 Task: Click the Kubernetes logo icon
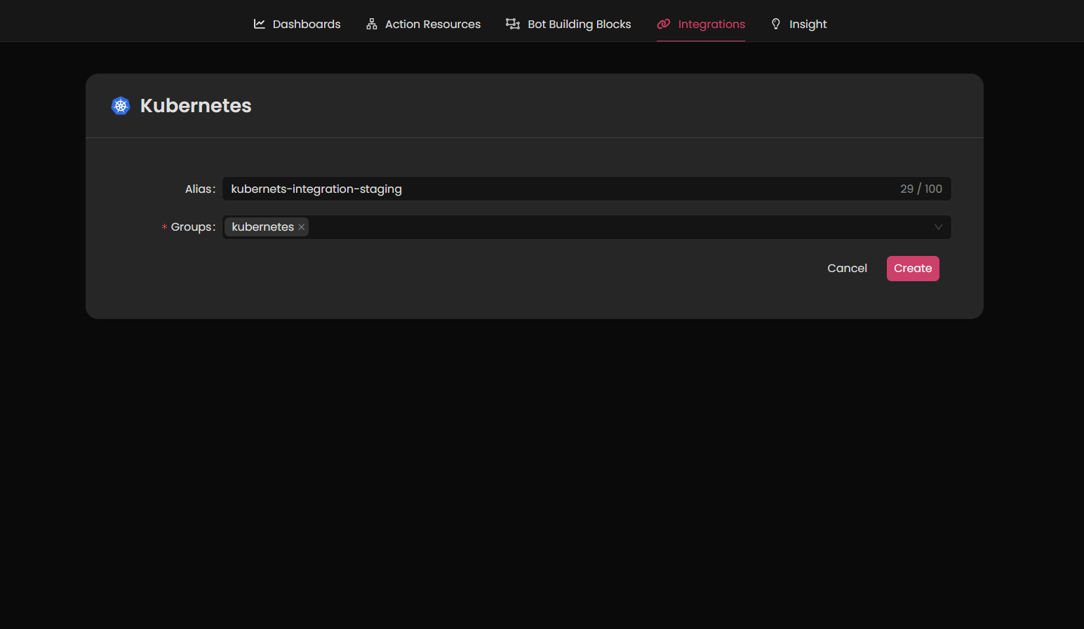(121, 106)
